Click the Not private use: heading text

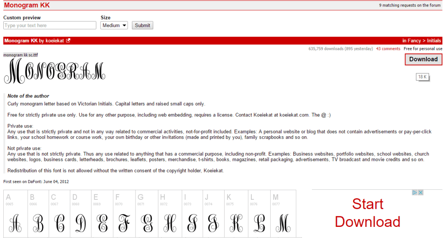[24, 148]
